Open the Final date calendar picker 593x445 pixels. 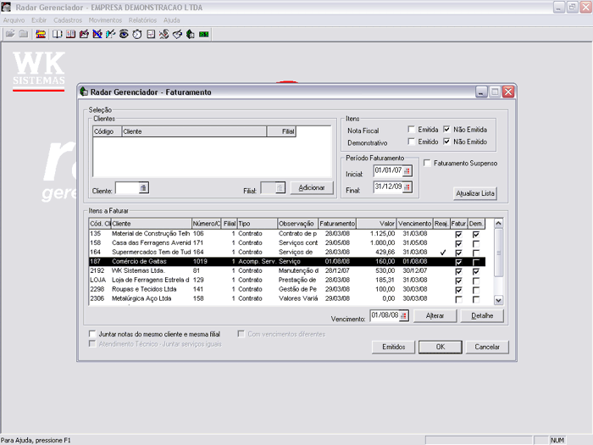pos(407,187)
